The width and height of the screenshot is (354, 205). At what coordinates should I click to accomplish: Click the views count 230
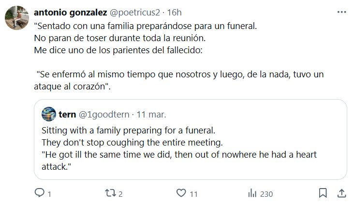(266, 194)
